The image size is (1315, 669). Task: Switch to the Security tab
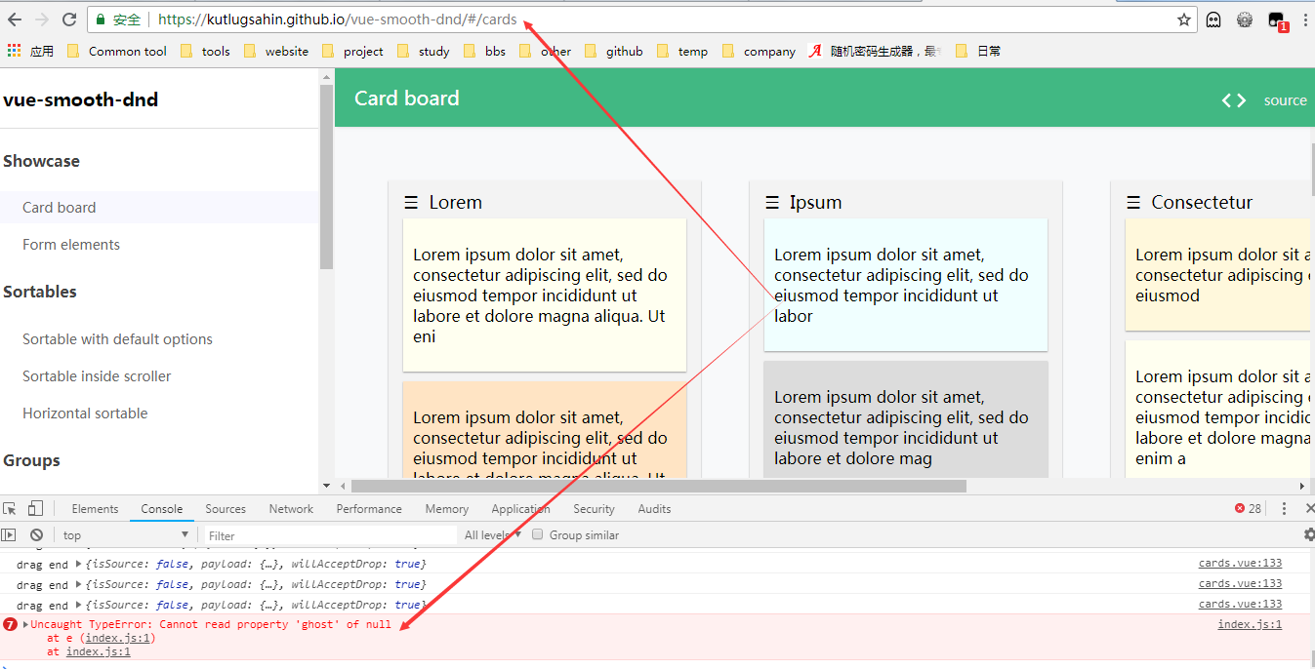coord(594,509)
